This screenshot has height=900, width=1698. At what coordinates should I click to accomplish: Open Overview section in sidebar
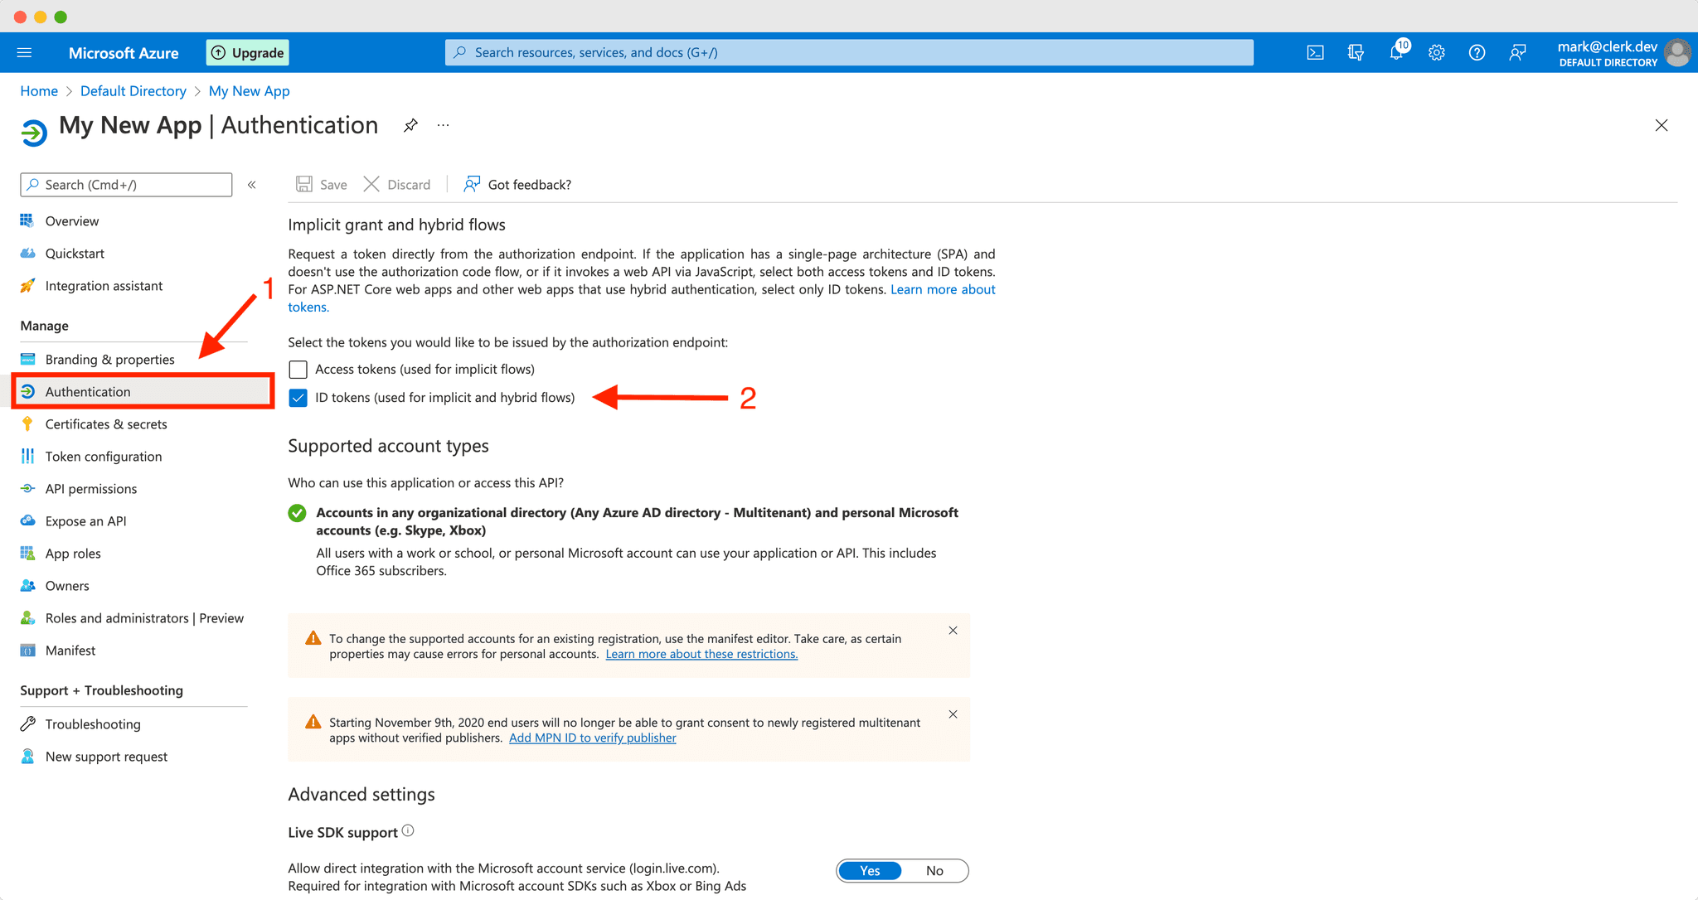[70, 220]
